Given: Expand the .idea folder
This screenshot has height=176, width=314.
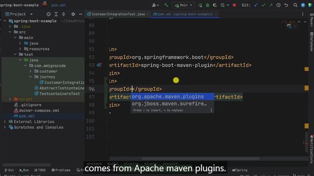Looking at the screenshot, I should coord(10,26).
